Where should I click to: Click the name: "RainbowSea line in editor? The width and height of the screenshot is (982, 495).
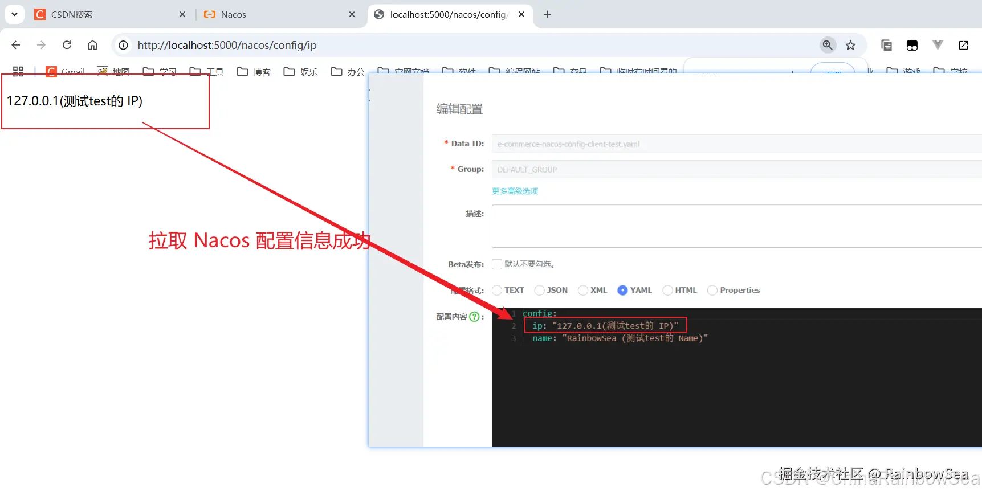click(620, 338)
